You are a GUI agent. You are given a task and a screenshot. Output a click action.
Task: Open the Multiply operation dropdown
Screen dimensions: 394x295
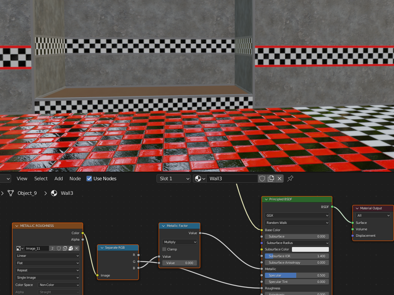coord(180,242)
